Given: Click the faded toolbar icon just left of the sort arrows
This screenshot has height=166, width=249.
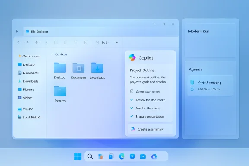Looking at the screenshot, I should (x=86, y=42).
